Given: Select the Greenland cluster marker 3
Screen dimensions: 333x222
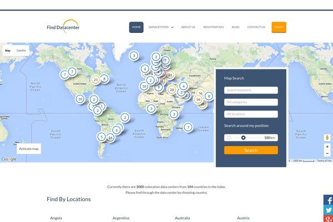Looking at the screenshot, I should [134, 56].
